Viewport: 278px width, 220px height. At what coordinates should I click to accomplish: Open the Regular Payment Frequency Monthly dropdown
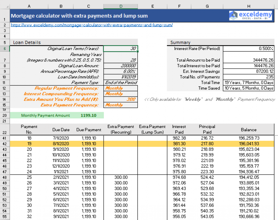[x=121, y=88]
